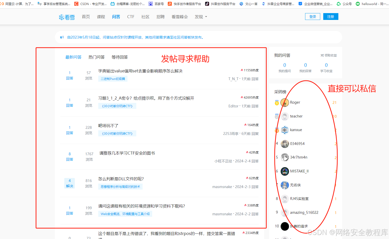Click the 4 解决 badge
This screenshot has width=389, height=239.
click(x=70, y=183)
